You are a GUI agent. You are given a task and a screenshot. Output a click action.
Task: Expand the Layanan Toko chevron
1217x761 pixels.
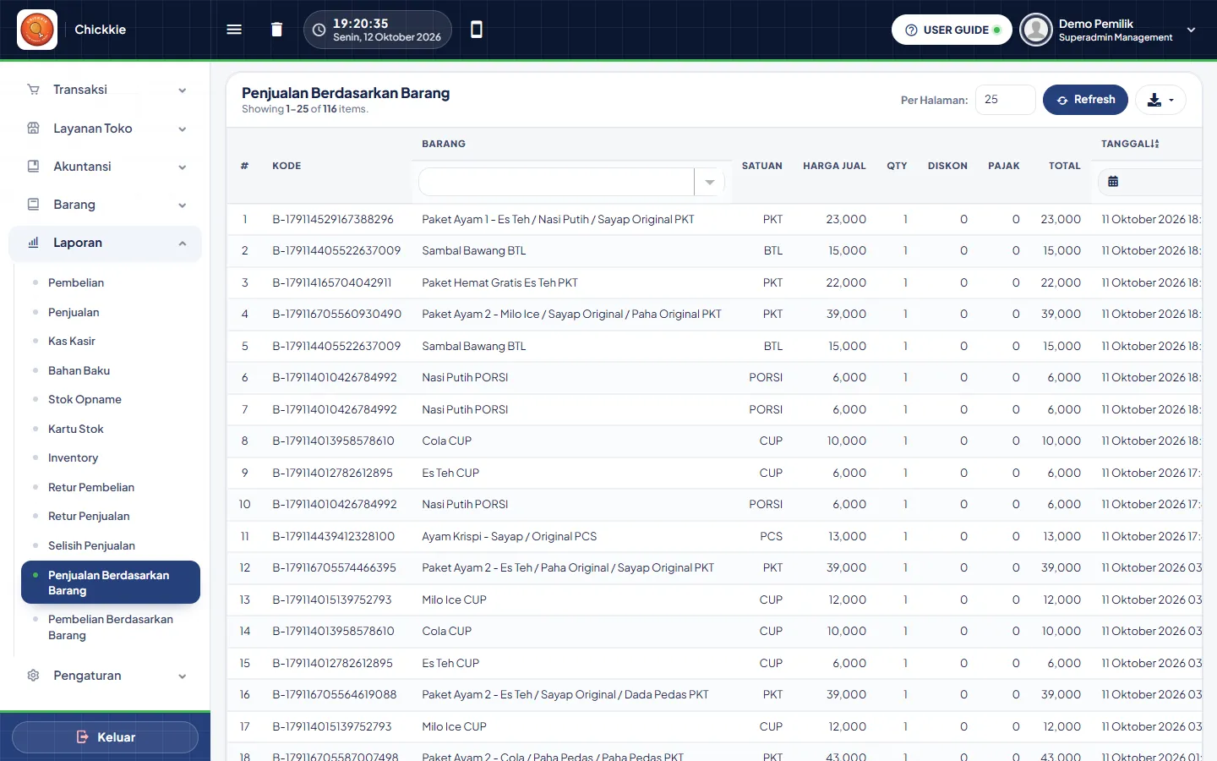183,129
